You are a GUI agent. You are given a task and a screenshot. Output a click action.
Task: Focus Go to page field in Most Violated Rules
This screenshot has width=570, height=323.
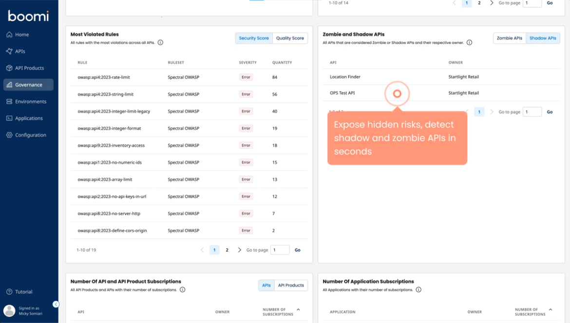(x=280, y=250)
